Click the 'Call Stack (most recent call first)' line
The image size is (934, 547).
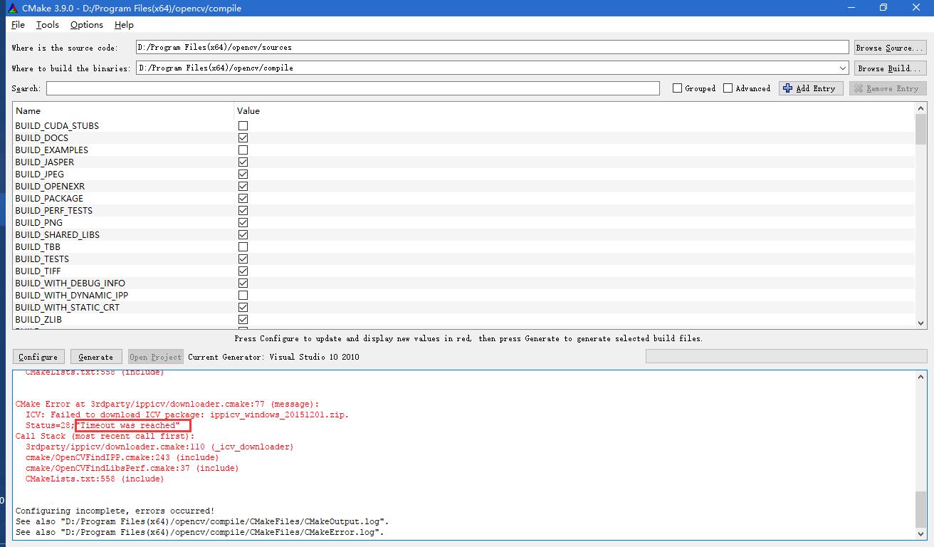(105, 436)
